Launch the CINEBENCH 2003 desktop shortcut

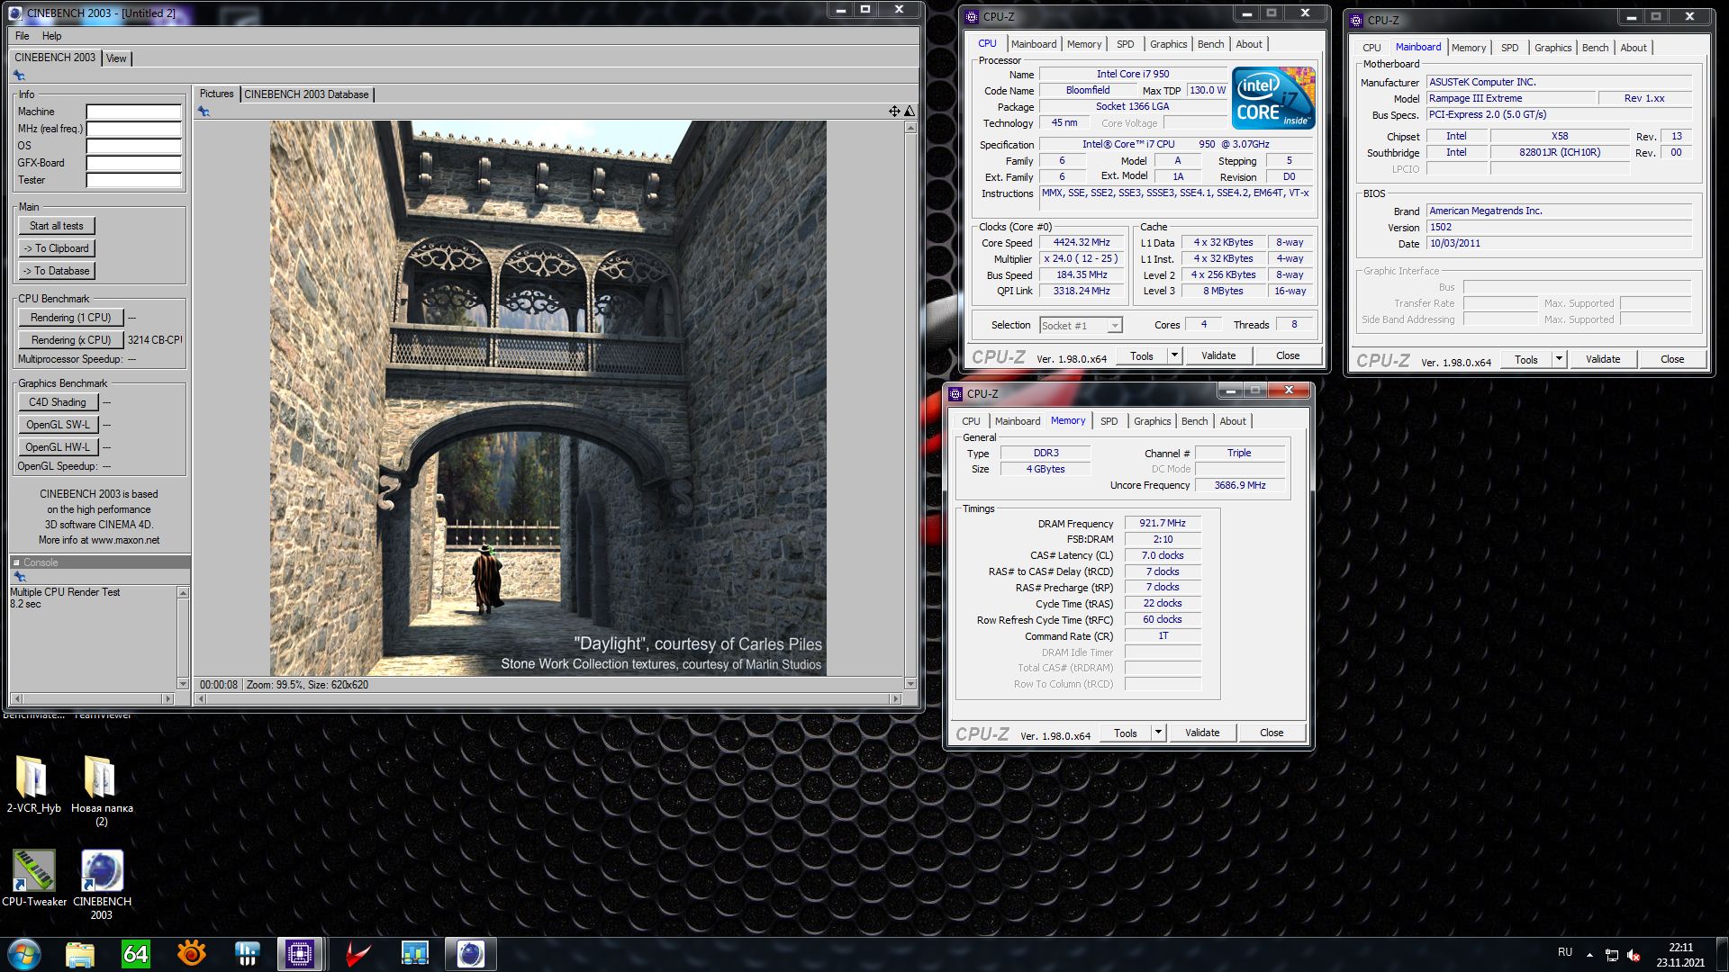pyautogui.click(x=102, y=884)
